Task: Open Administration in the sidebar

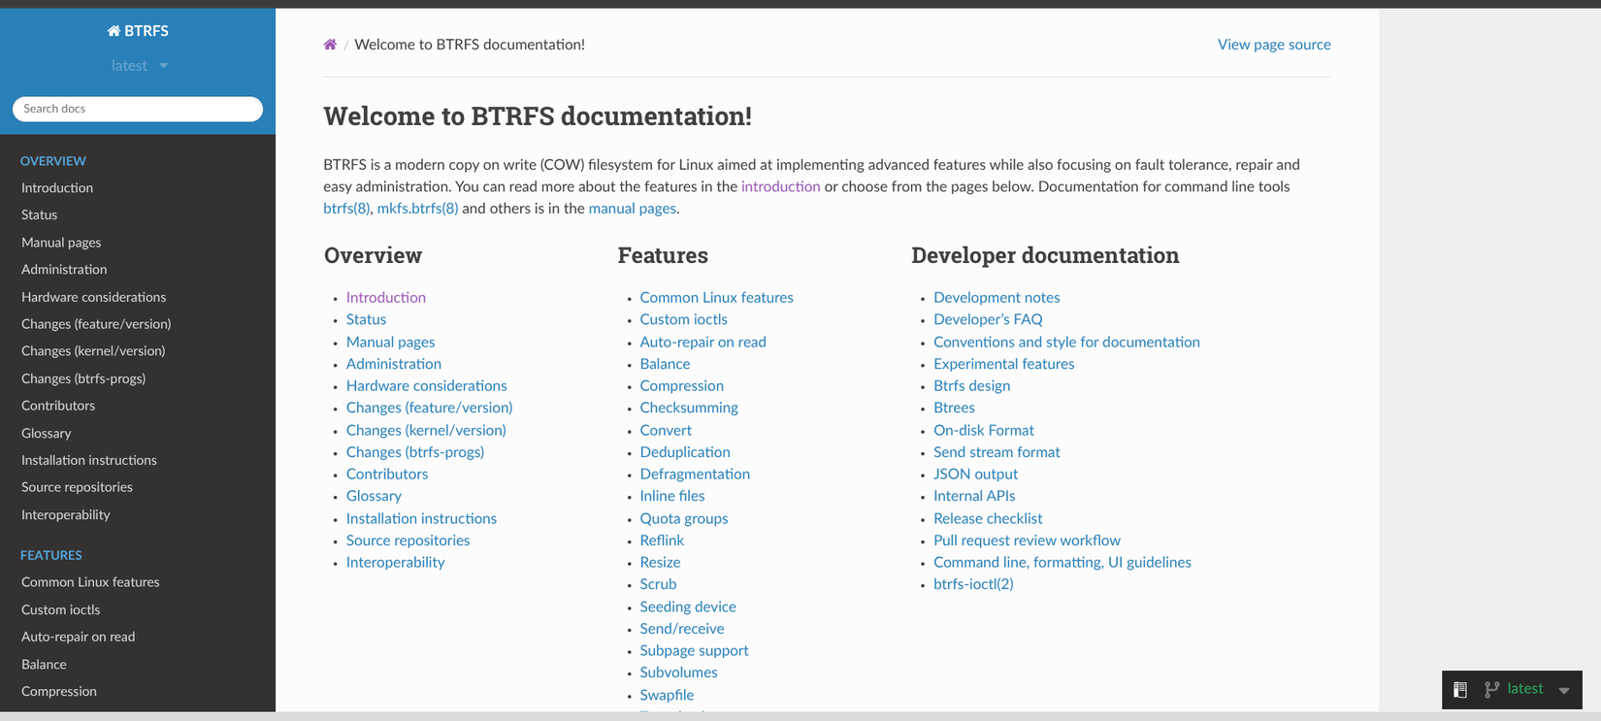Action: [64, 270]
